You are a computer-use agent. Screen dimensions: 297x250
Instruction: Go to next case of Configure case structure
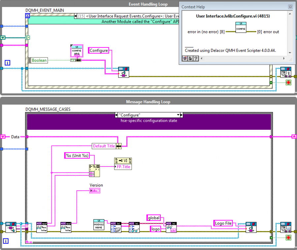point(181,115)
